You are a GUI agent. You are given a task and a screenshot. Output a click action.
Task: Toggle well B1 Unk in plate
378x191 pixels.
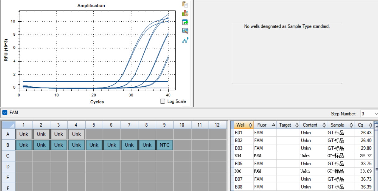pos(24,145)
